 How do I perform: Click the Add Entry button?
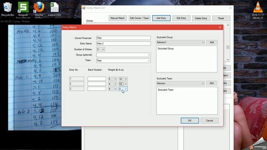point(161,18)
